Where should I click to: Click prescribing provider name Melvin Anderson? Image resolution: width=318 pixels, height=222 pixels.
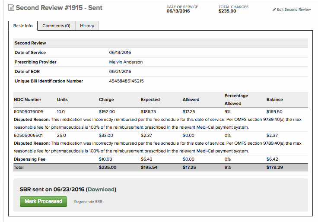(126, 62)
